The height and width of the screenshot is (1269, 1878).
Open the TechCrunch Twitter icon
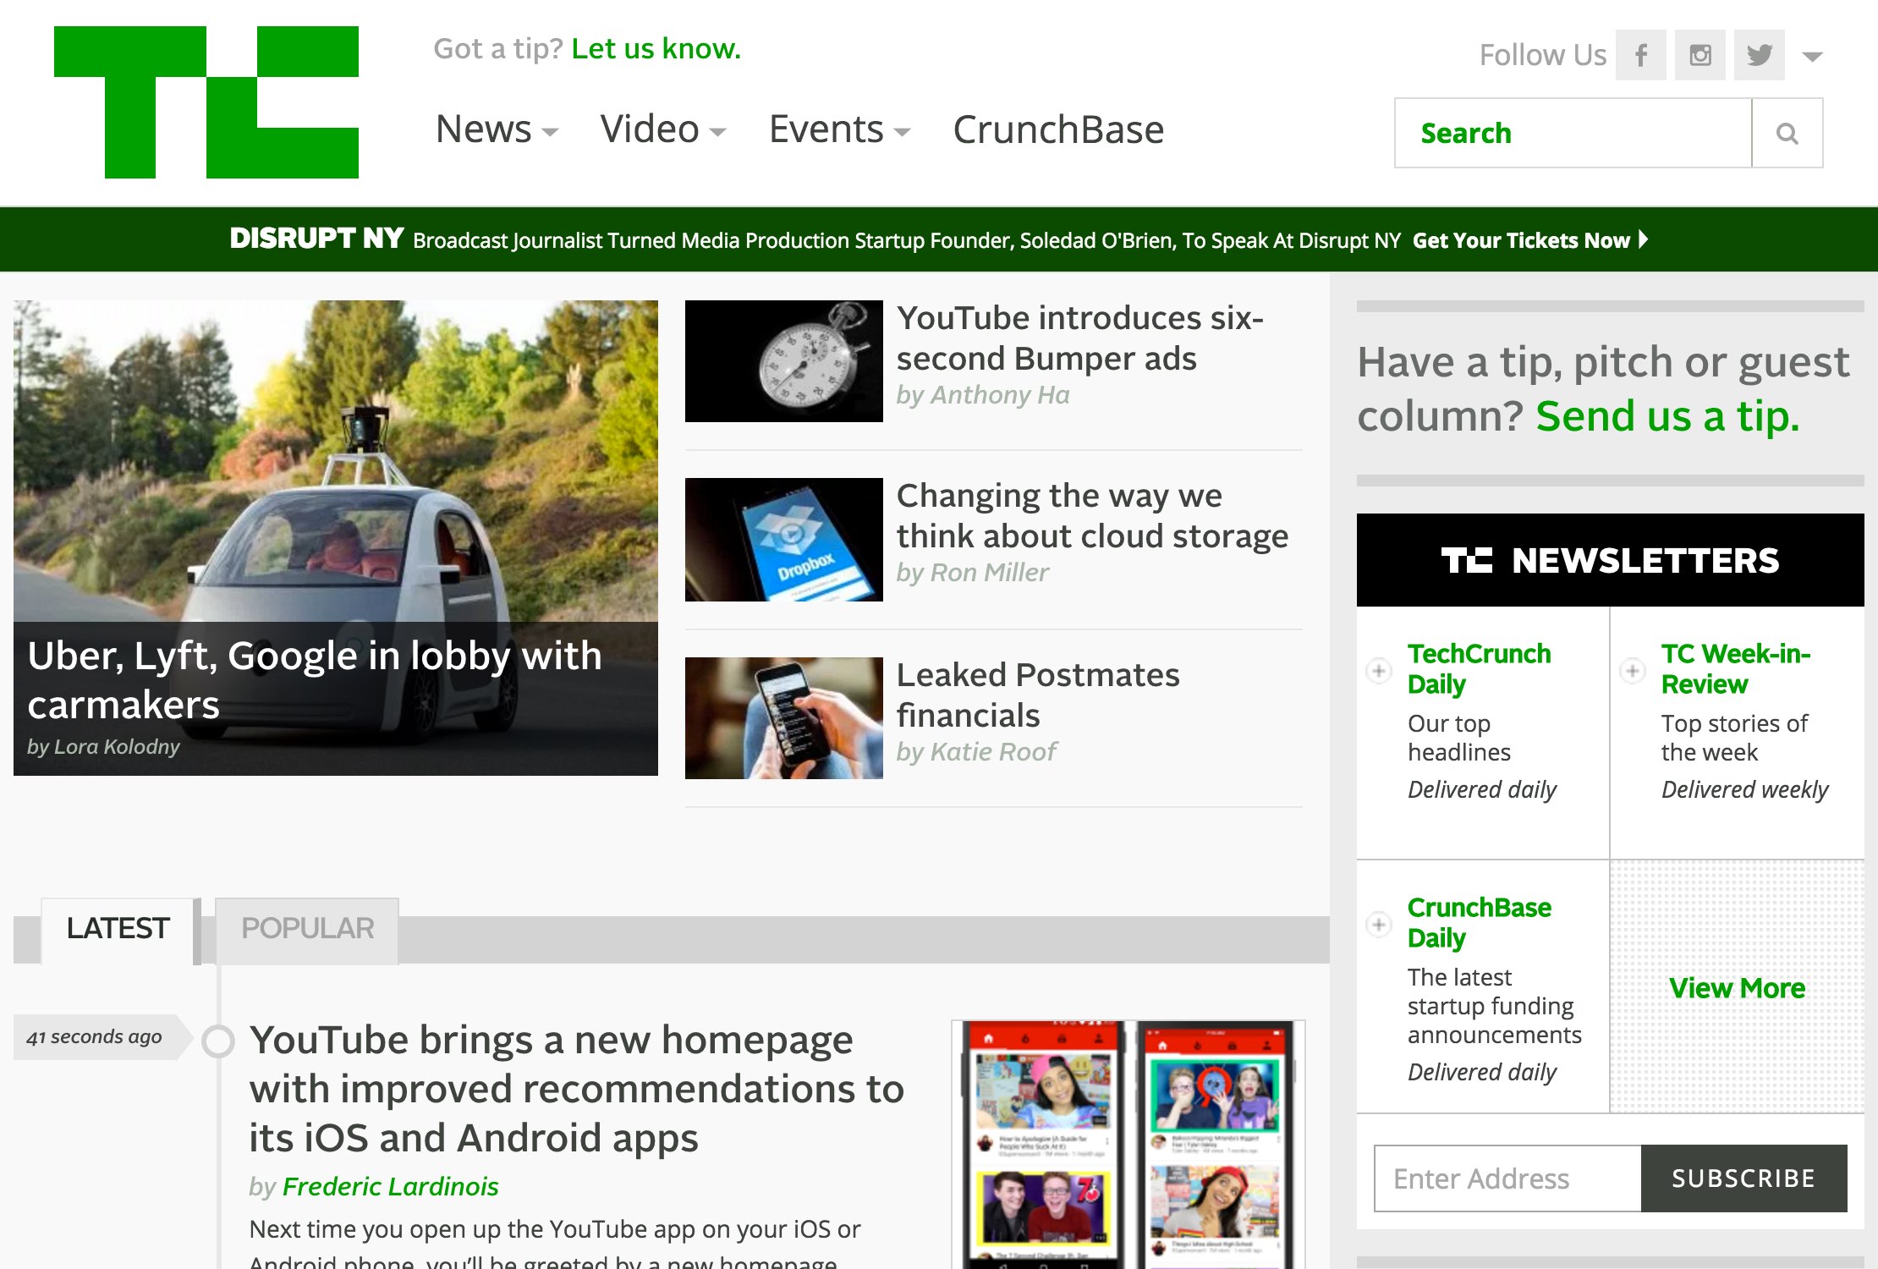coord(1759,55)
